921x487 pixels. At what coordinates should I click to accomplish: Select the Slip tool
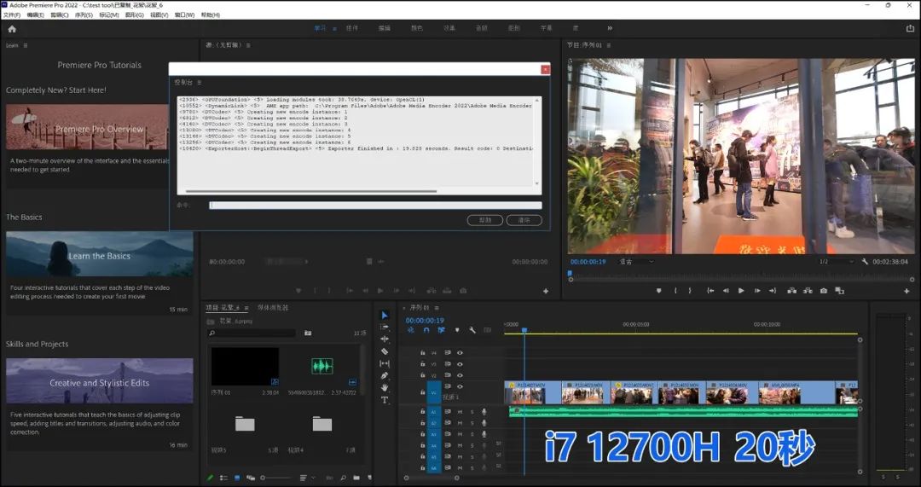tap(385, 363)
